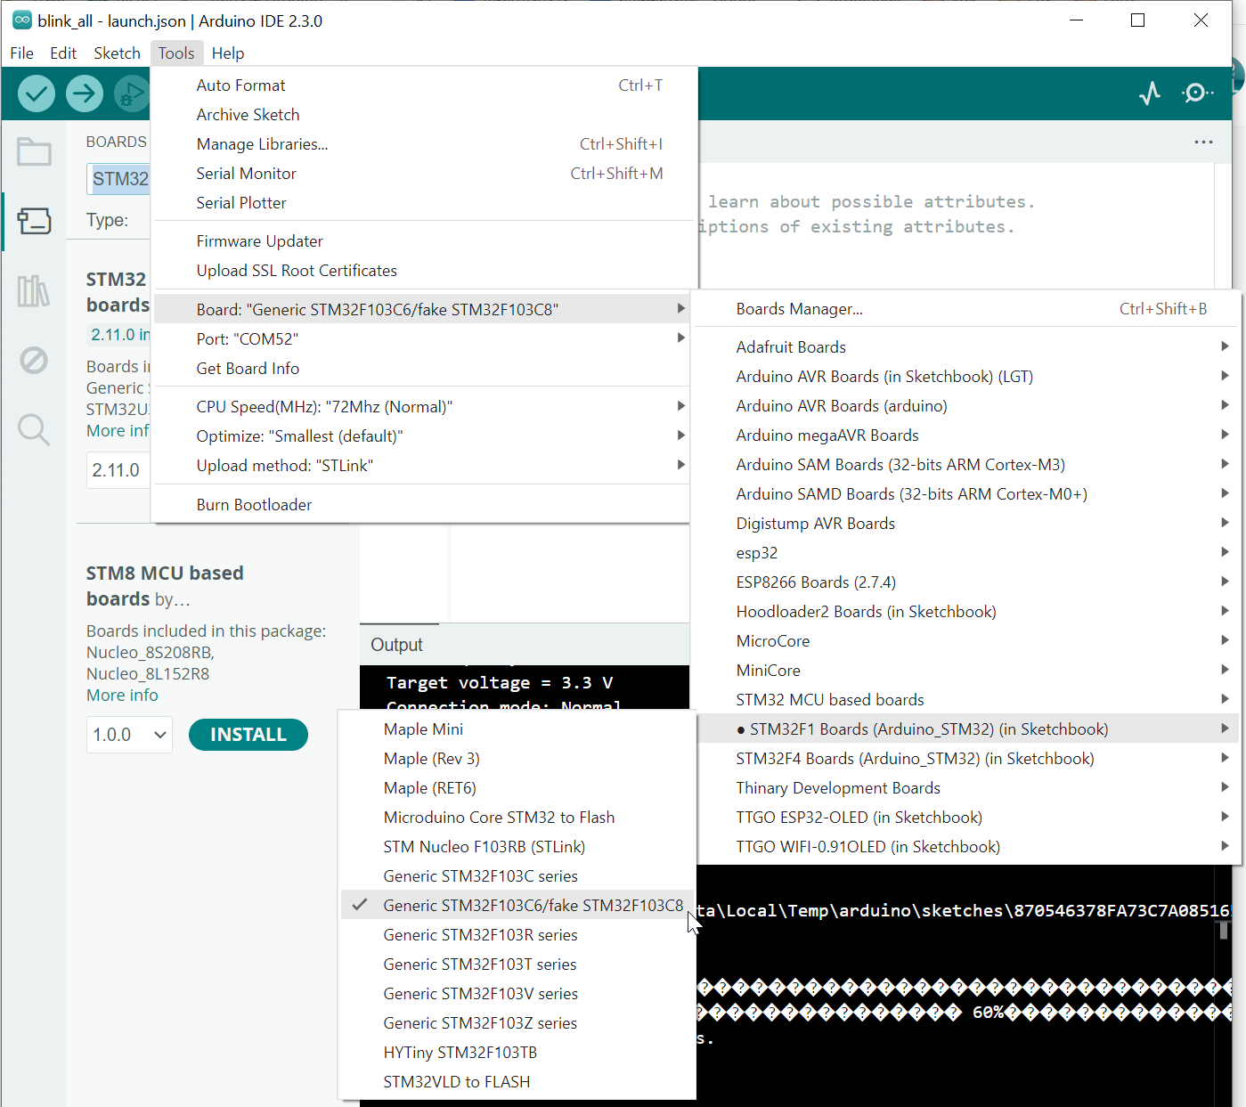Select Burn Bootloader menu item
Image resolution: width=1246 pixels, height=1107 pixels.
coord(254,505)
